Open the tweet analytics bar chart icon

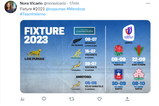(x=22, y=99)
